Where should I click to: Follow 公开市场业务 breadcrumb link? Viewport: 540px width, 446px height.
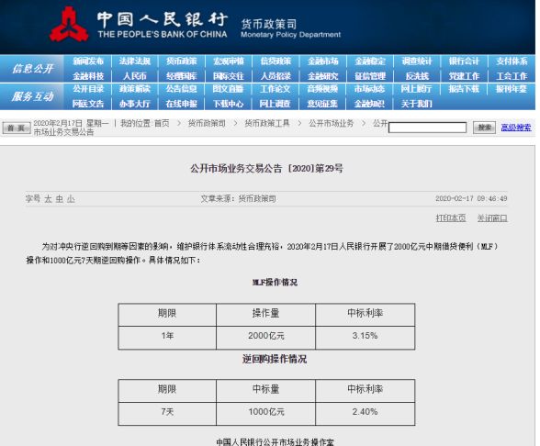331,123
